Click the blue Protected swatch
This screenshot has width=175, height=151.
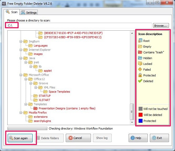140,121
